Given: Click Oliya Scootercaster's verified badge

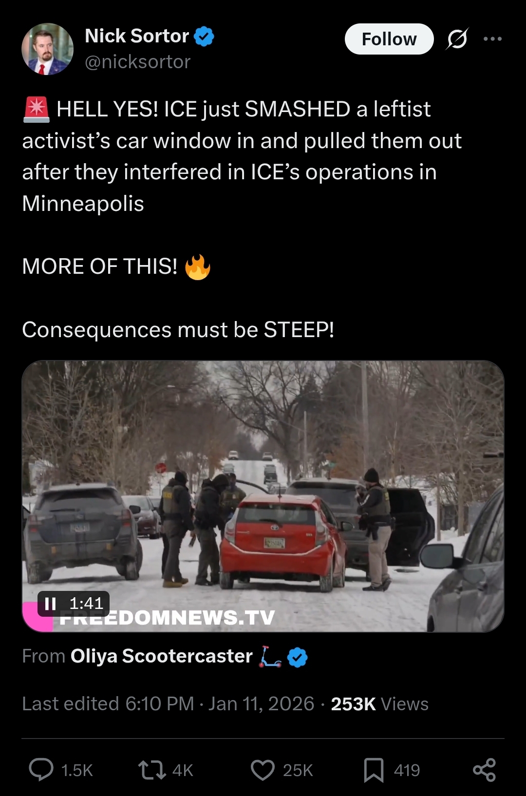Looking at the screenshot, I should [298, 657].
